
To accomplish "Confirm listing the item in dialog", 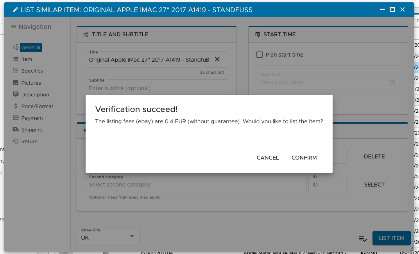I will pos(304,158).
